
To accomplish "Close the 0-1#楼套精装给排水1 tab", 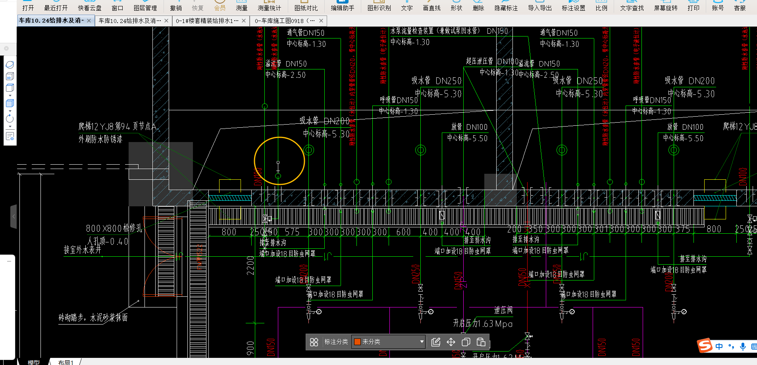I will tap(244, 21).
